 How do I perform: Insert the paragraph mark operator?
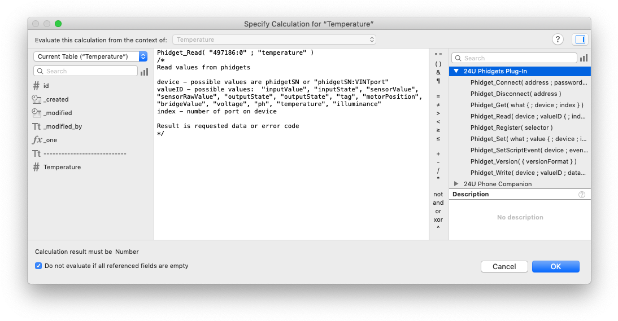coord(438,81)
